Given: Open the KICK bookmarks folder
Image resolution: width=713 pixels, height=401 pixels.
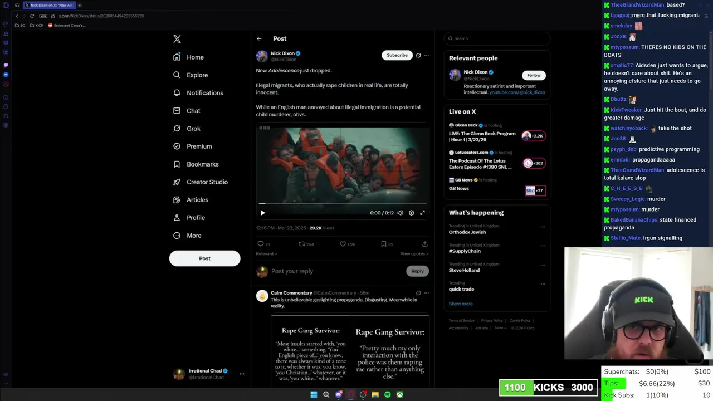Looking at the screenshot, I should (37, 25).
